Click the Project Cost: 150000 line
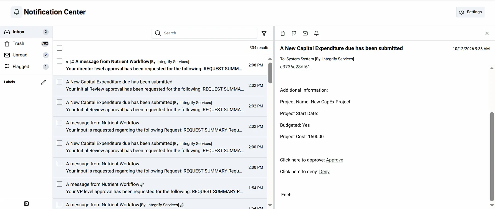The image size is (495, 209). tap(302, 137)
